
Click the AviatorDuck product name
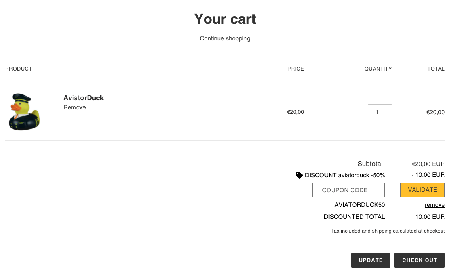(x=83, y=98)
